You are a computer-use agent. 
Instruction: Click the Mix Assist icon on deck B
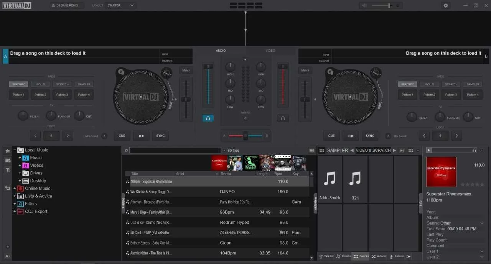[388, 136]
